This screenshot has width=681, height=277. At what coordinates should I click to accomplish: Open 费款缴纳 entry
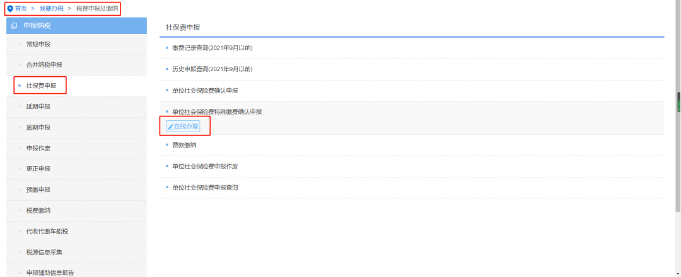pyautogui.click(x=184, y=145)
